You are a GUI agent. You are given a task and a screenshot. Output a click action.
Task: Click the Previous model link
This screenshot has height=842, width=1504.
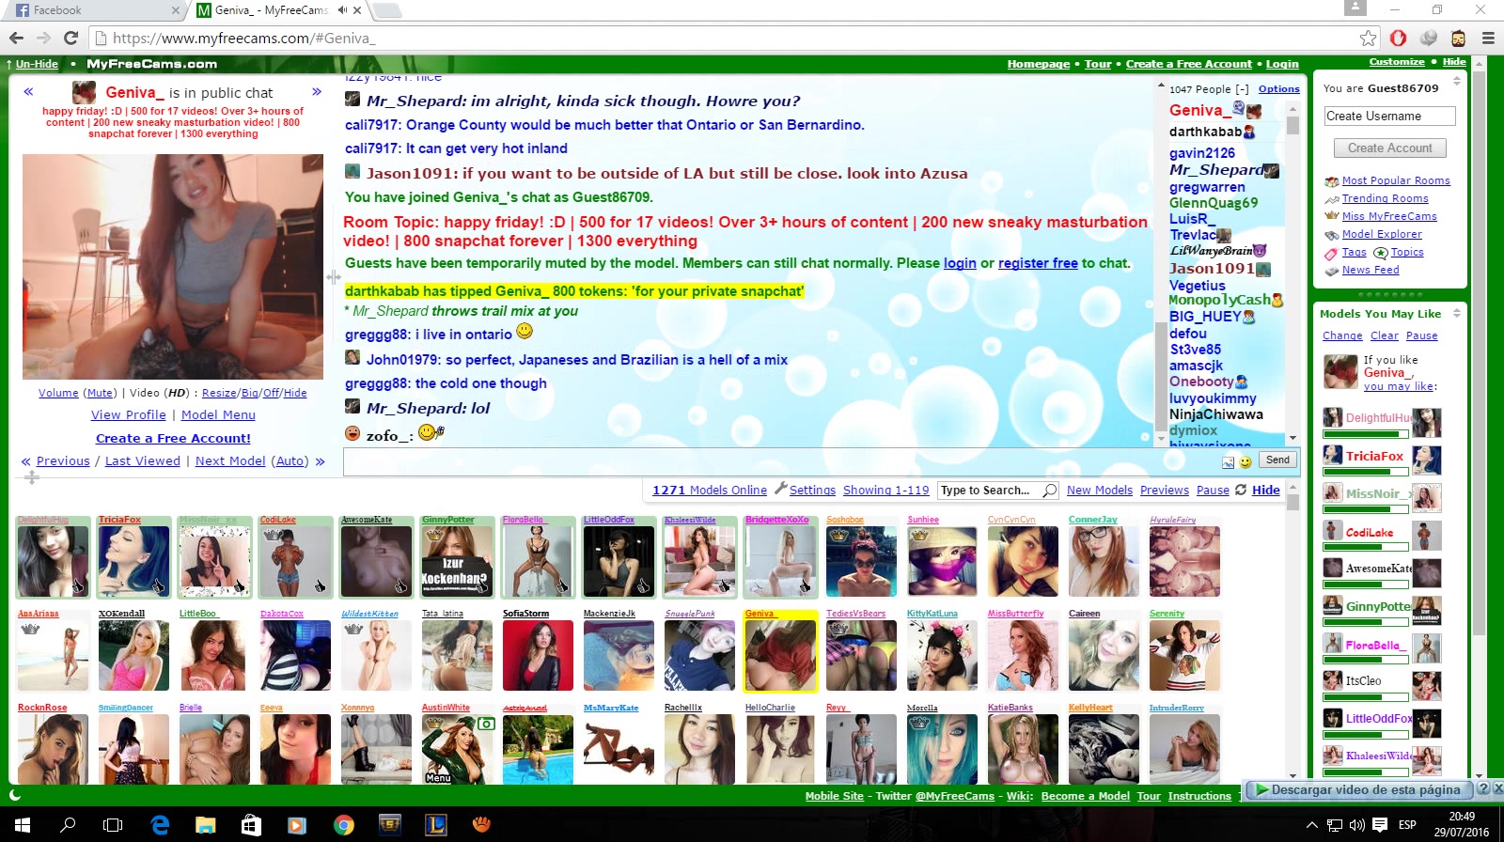63,460
